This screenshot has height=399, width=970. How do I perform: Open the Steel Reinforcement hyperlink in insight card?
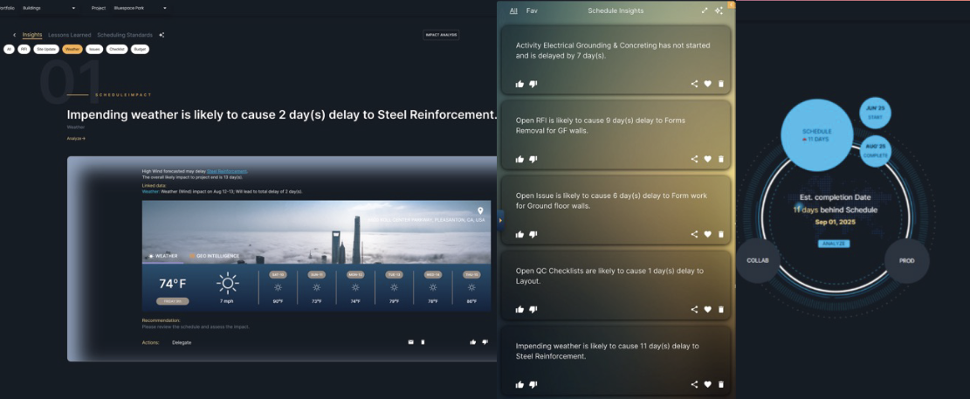(227, 171)
